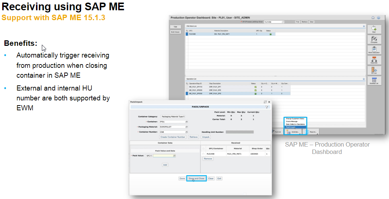This screenshot has height=199, width=389.
Task: Click the Start icon button in dashboard
Action: point(374,29)
